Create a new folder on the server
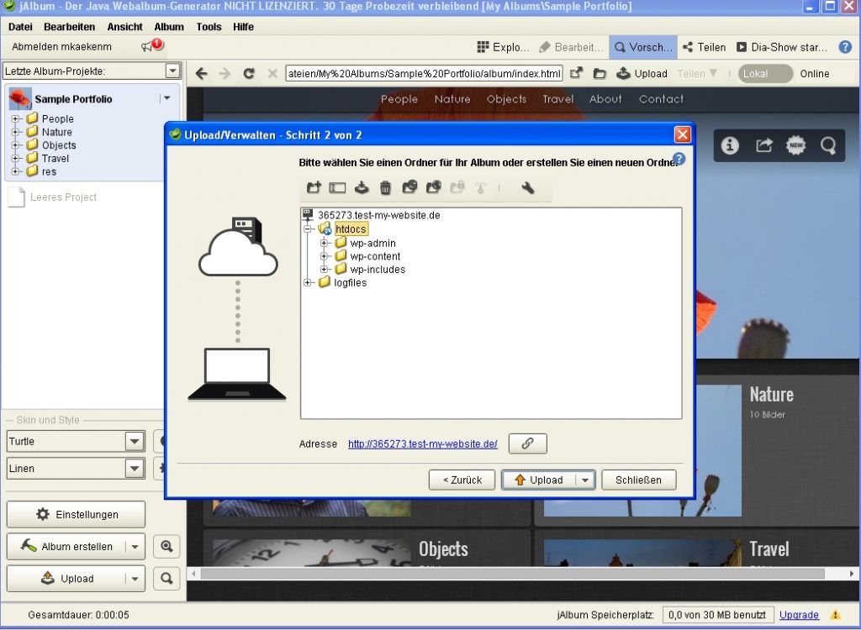861x630 pixels. click(314, 187)
